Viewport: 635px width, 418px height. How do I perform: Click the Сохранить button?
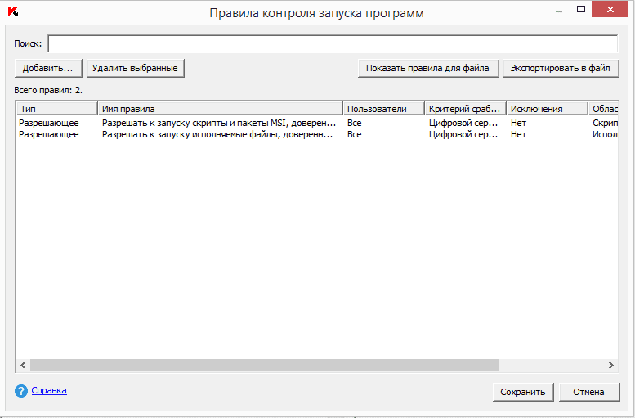[x=523, y=392]
